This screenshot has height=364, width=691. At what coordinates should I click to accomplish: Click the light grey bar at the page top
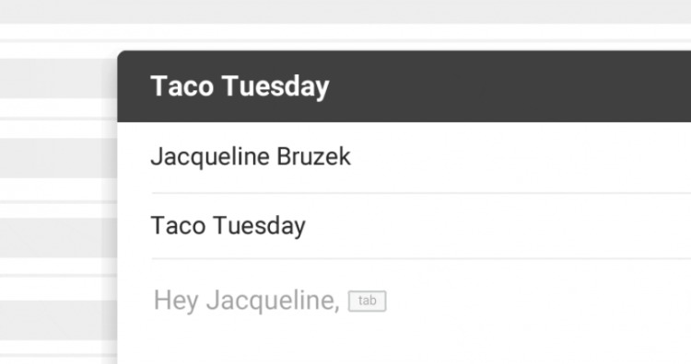pyautogui.click(x=345, y=11)
